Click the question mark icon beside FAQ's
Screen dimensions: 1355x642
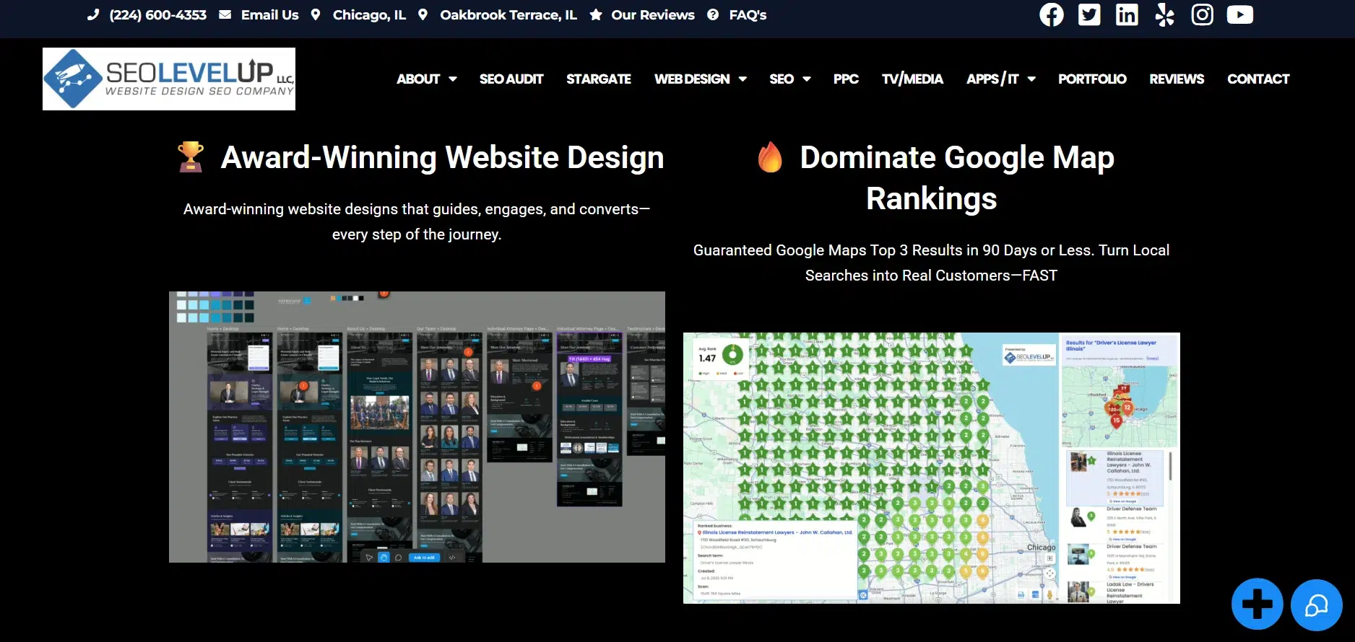[713, 14]
